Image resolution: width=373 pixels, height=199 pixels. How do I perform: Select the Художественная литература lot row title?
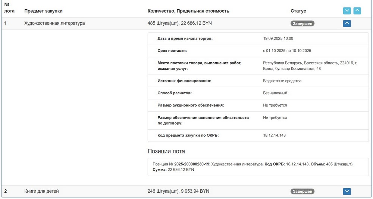click(54, 23)
